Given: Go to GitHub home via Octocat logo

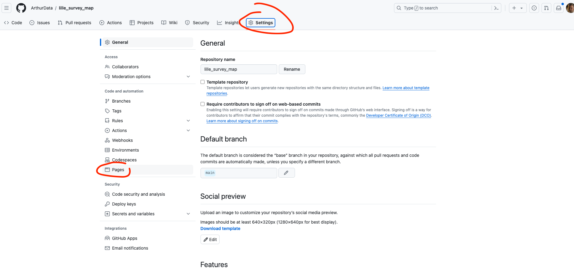Looking at the screenshot, I should 21,8.
